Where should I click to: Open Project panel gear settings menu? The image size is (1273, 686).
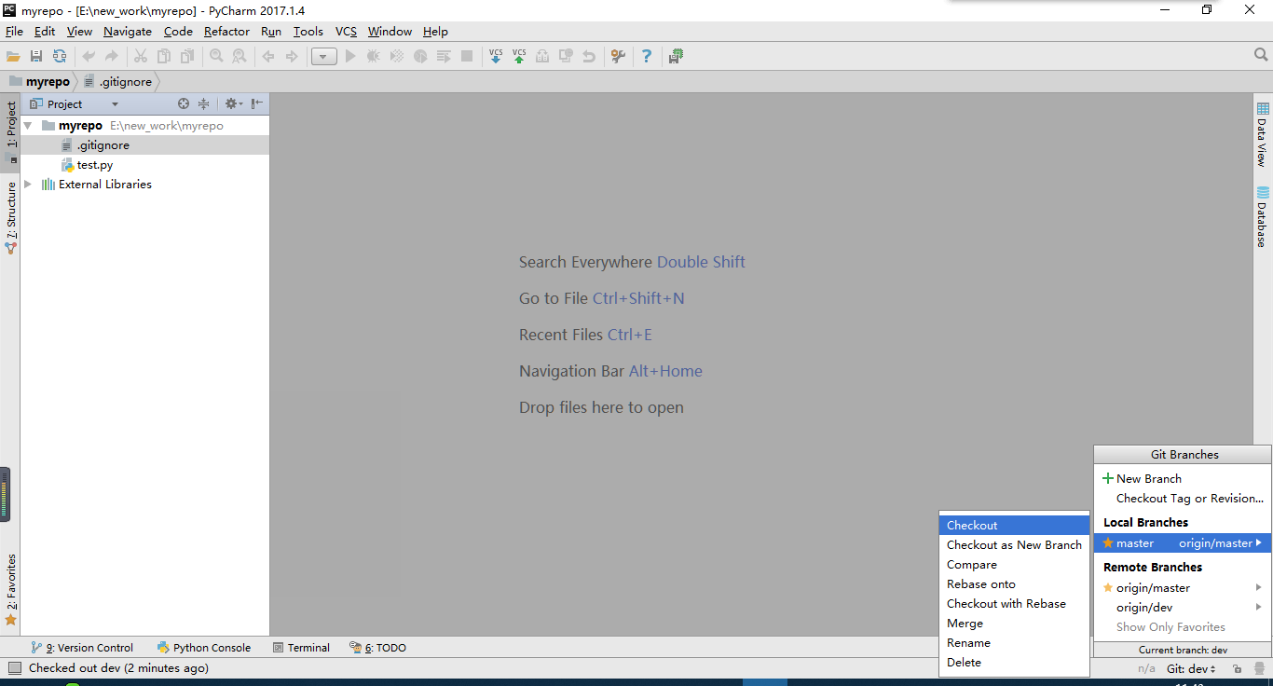point(233,103)
